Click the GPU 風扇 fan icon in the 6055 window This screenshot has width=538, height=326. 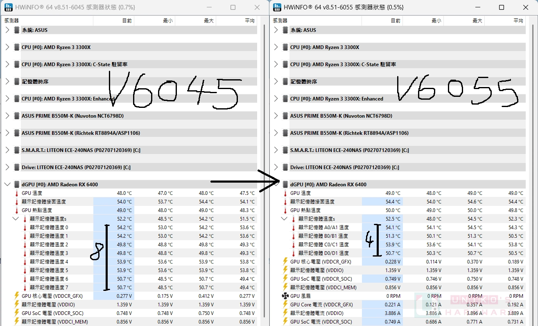(285, 296)
